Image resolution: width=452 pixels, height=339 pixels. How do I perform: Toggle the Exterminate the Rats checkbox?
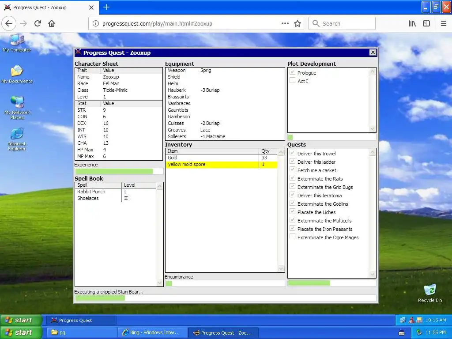(x=292, y=178)
